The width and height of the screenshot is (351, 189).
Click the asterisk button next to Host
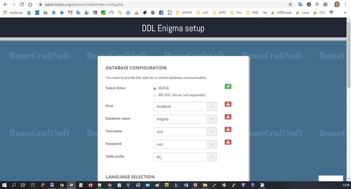coord(212,106)
